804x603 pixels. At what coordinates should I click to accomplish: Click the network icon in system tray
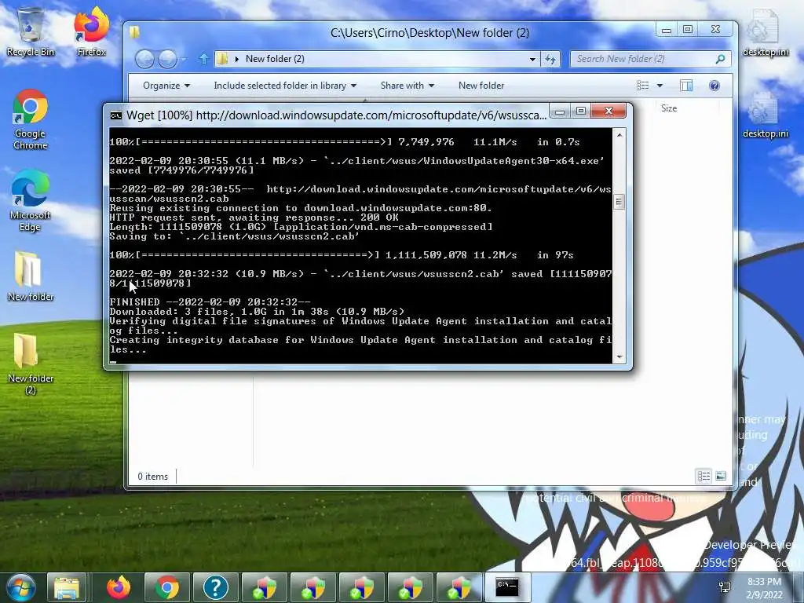click(725, 587)
